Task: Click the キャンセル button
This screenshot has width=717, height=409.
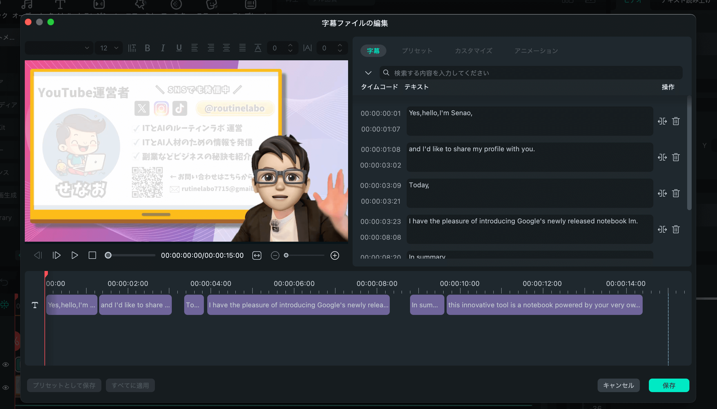Action: click(x=618, y=385)
